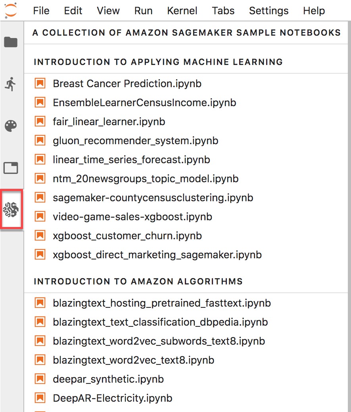The height and width of the screenshot is (412, 351).
Task: Select the SageMaker examples sidebar icon
Action: [11, 209]
